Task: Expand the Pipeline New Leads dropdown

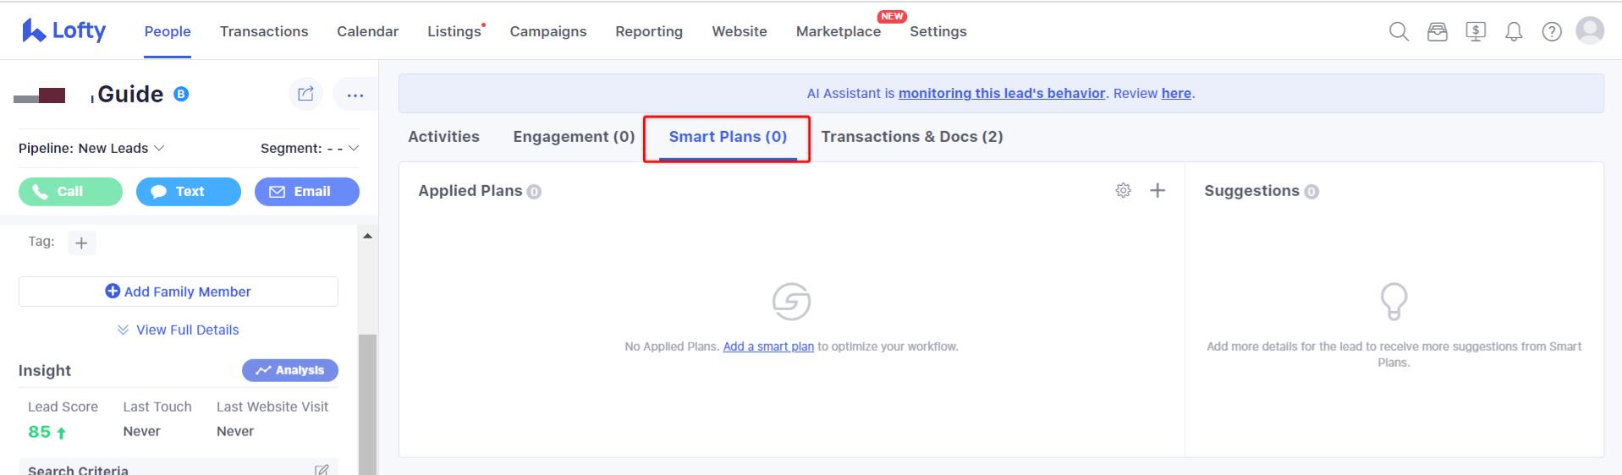Action: tap(91, 148)
